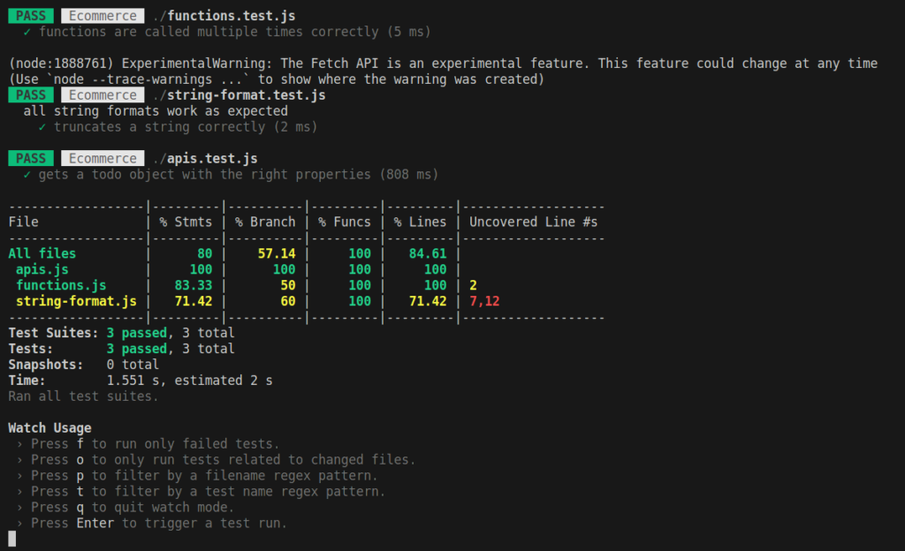The width and height of the screenshot is (905, 551).
Task: Click the PASS badge beside functions.test.js
Action: [31, 16]
